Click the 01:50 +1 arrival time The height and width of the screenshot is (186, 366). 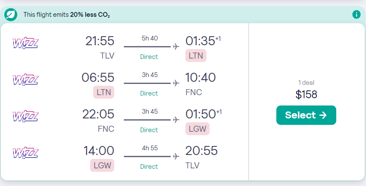point(203,114)
